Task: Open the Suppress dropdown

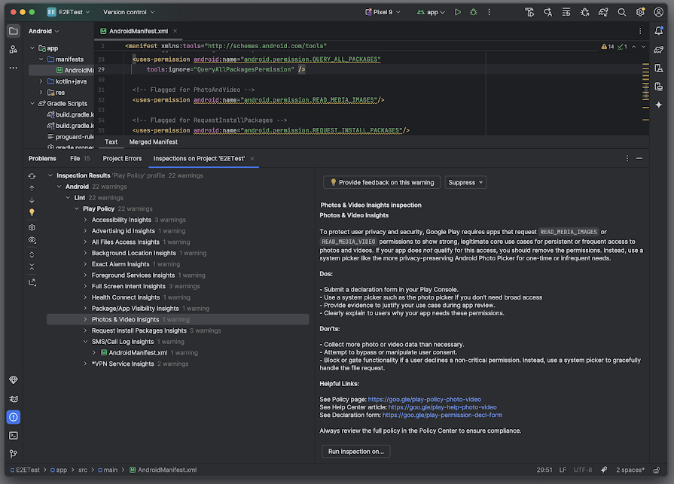Action: [x=465, y=182]
